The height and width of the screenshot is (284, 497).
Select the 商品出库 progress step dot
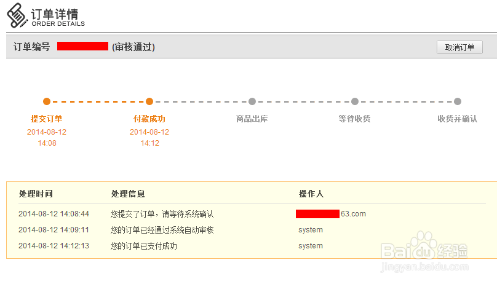click(252, 101)
